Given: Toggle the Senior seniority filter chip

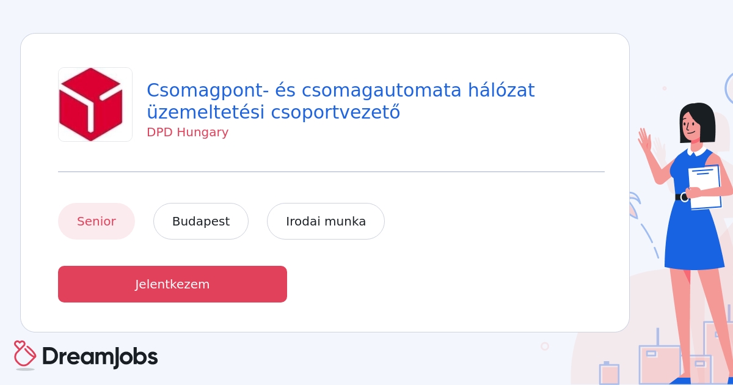Looking at the screenshot, I should point(97,221).
